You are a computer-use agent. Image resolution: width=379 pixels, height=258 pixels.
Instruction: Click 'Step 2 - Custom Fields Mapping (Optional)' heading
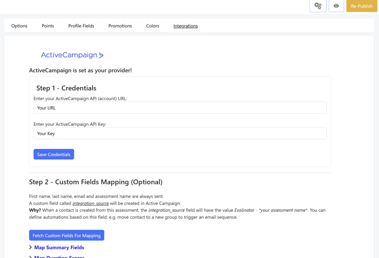tap(96, 182)
